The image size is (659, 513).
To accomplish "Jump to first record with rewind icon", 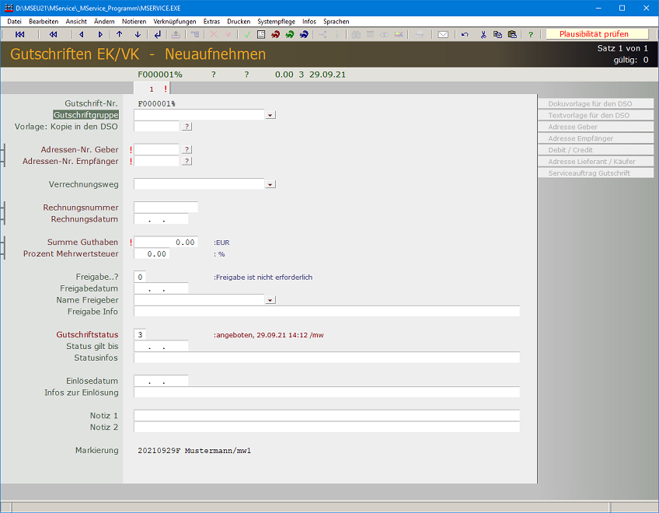I will (x=19, y=34).
